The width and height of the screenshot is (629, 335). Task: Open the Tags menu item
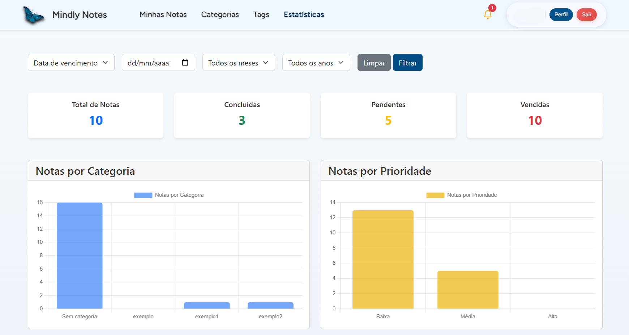click(261, 14)
